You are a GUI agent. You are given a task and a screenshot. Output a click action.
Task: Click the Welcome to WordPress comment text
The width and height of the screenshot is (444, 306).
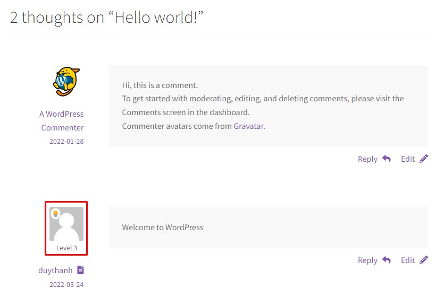point(163,227)
